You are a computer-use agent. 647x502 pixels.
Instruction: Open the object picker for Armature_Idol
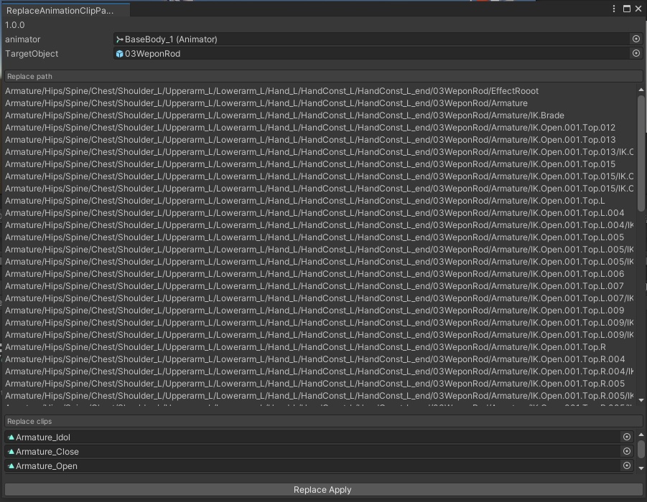point(625,437)
